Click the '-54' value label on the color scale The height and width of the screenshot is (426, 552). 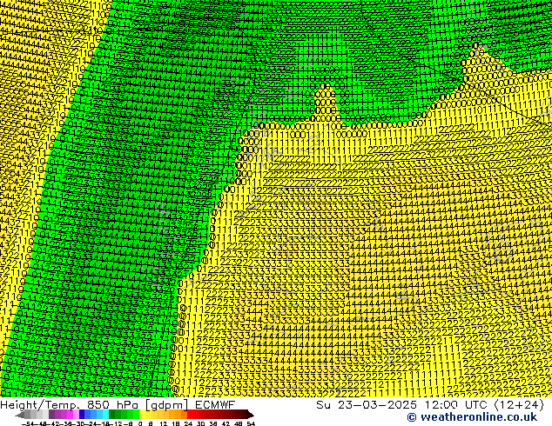[x=28, y=423]
